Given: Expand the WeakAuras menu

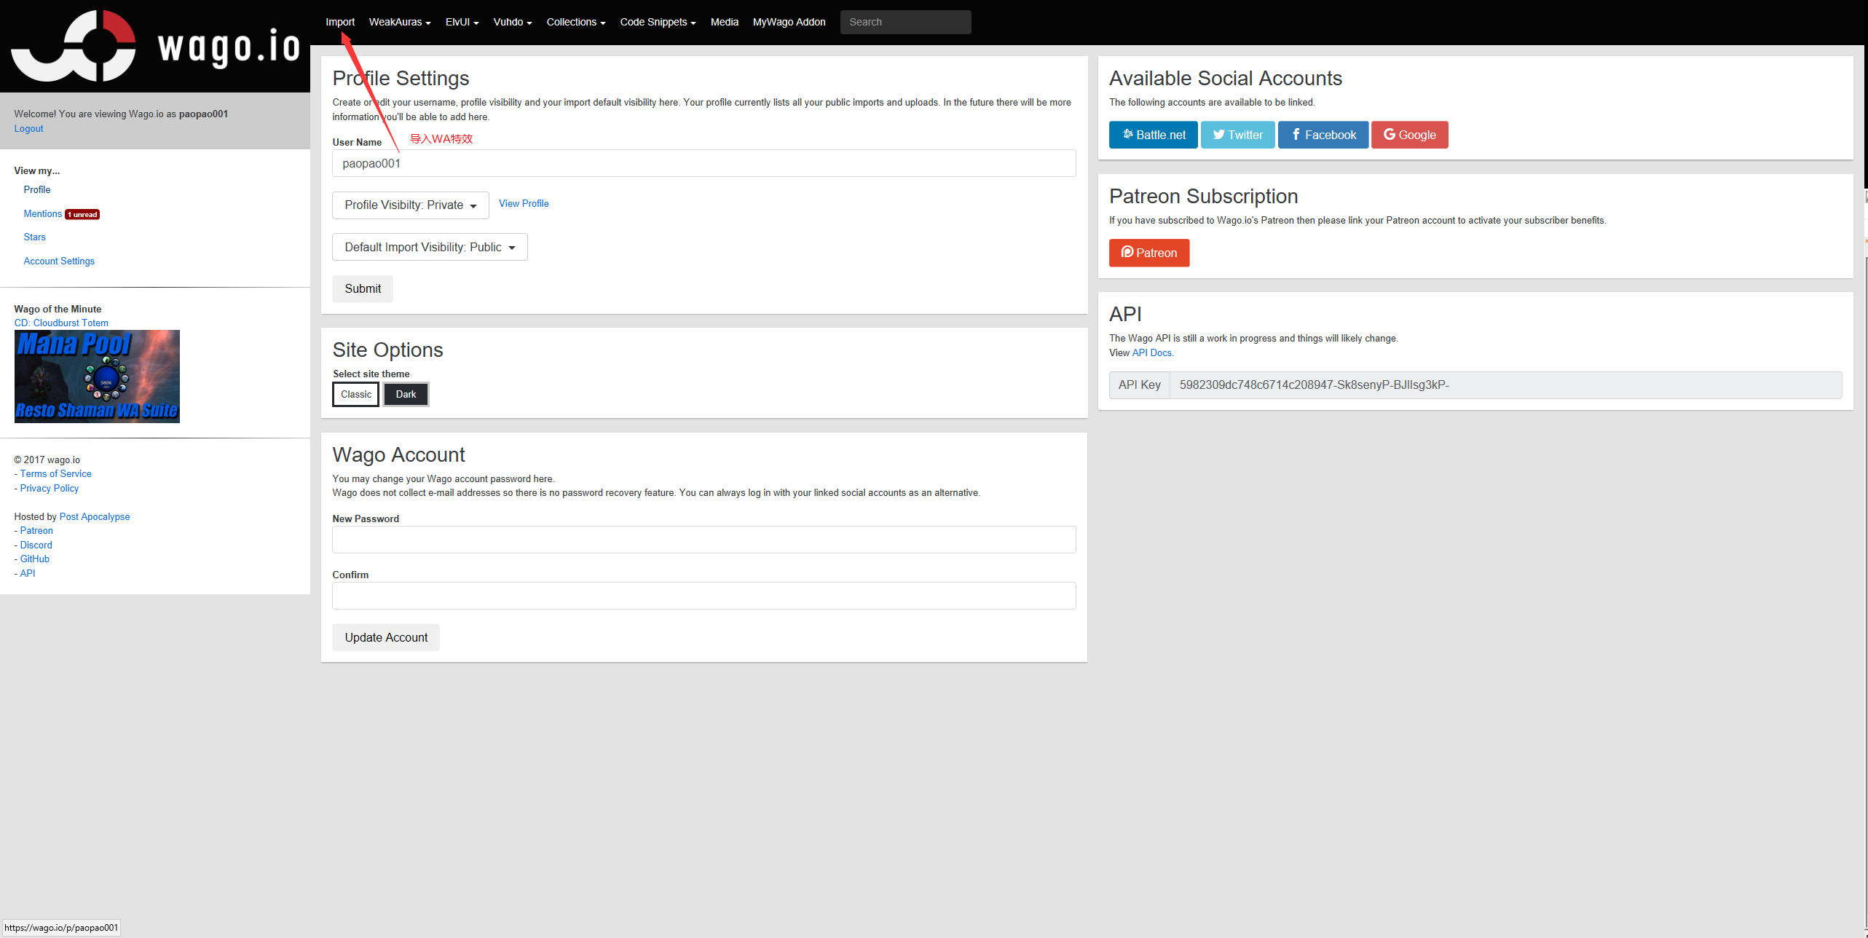Looking at the screenshot, I should point(399,22).
